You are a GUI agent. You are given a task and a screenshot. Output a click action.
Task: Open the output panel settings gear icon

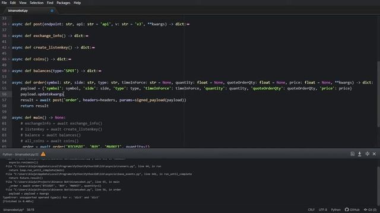(x=368, y=154)
